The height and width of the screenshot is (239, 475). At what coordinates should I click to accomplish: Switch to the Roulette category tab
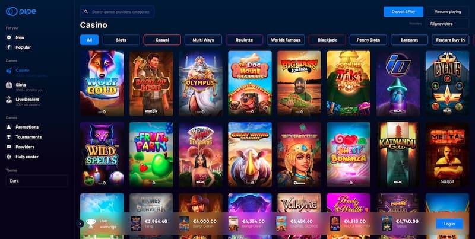[244, 40]
